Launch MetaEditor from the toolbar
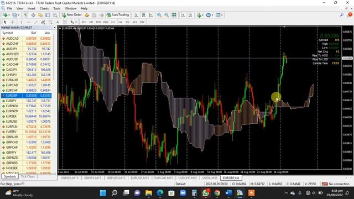354x199 pixels. [87, 15]
